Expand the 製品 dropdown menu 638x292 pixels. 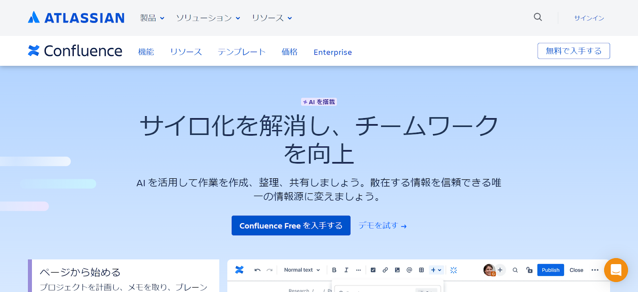pos(152,18)
